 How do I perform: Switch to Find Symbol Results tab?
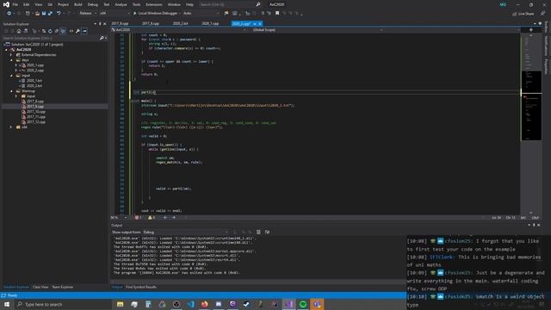[x=141, y=287]
